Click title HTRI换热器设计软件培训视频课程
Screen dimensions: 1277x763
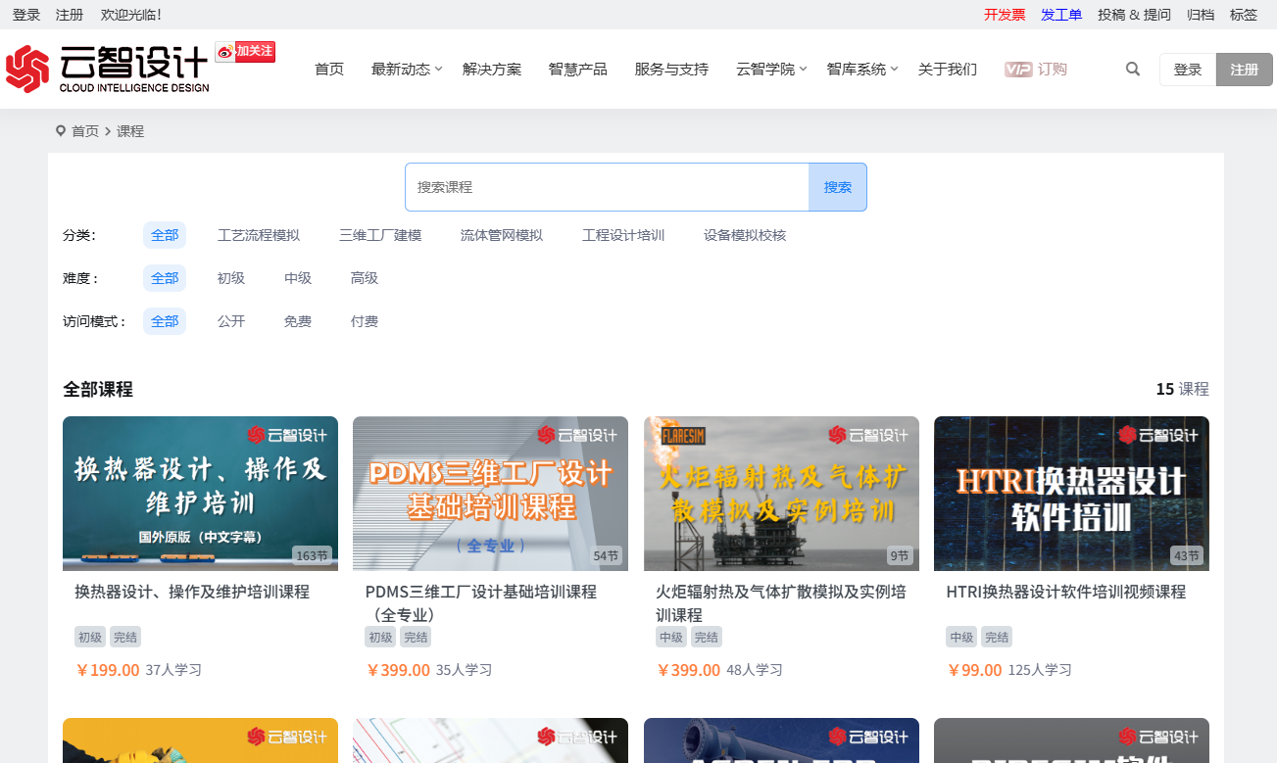click(1065, 592)
